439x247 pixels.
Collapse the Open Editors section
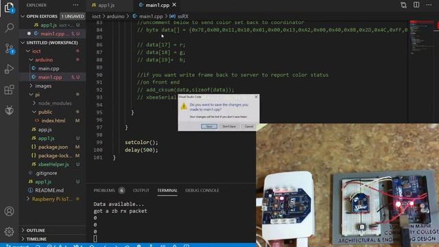click(x=23, y=16)
